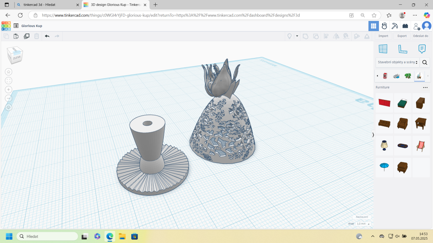
Task: Pick the green bed shape
Action: (403, 103)
